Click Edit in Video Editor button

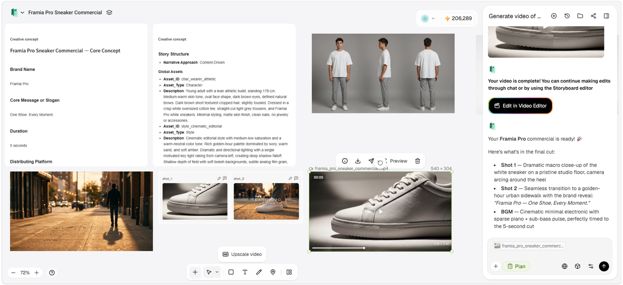tap(520, 106)
